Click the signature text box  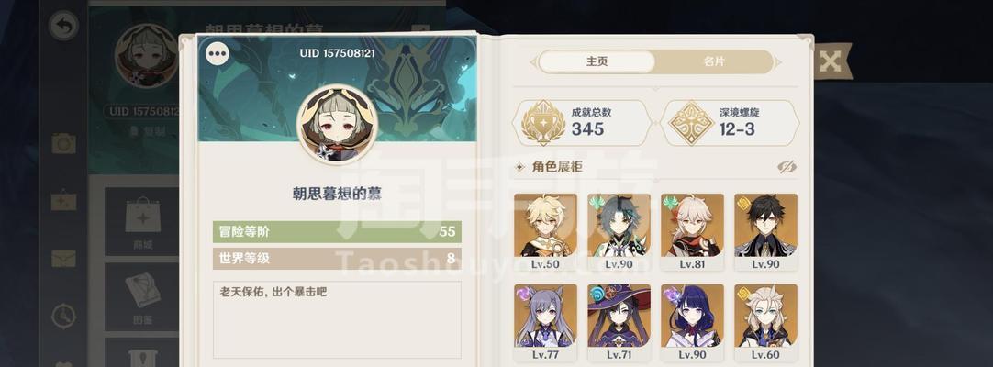(x=337, y=319)
